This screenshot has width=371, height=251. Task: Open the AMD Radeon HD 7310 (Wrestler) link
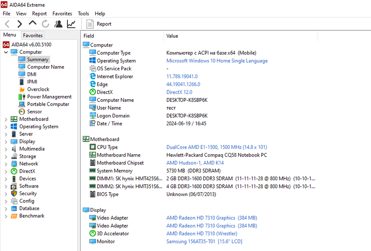202,234
